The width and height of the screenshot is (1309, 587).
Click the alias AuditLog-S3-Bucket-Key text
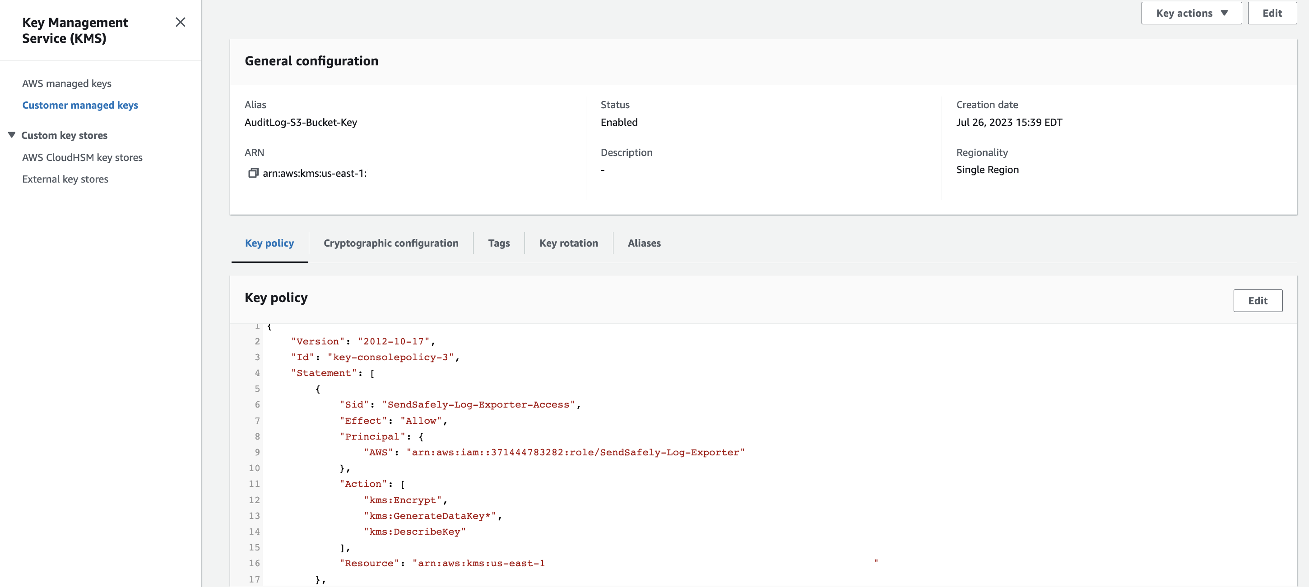click(x=301, y=122)
